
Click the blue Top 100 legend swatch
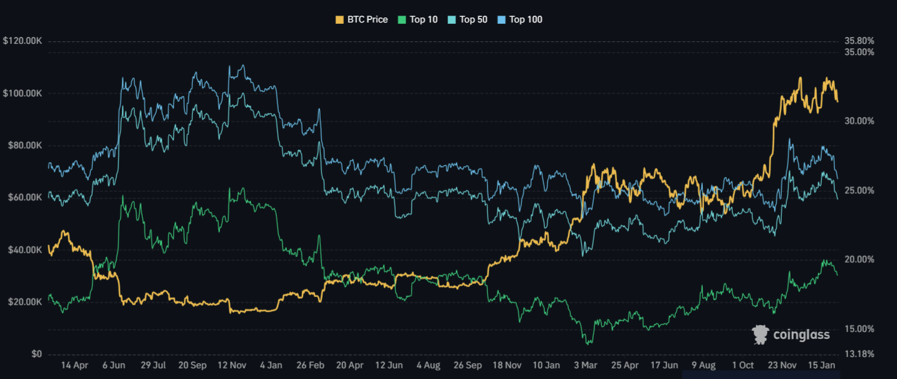[501, 19]
